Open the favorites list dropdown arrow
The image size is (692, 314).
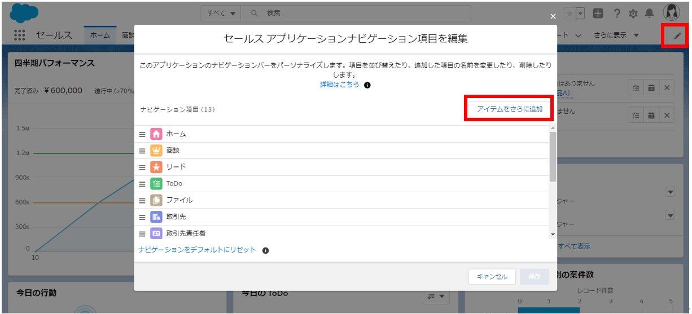[581, 12]
